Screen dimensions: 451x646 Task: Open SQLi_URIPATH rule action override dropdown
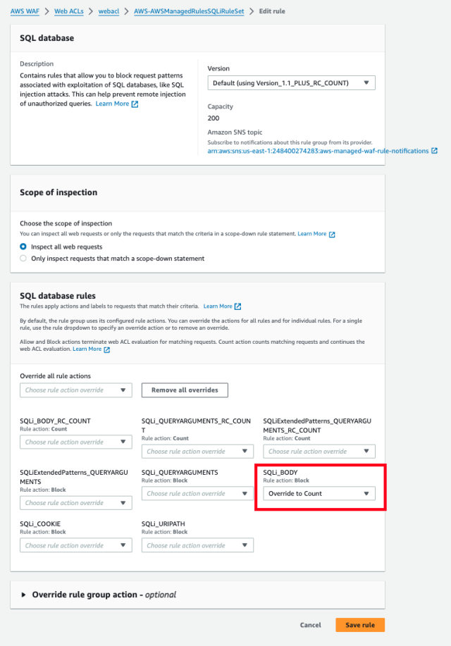(x=197, y=545)
